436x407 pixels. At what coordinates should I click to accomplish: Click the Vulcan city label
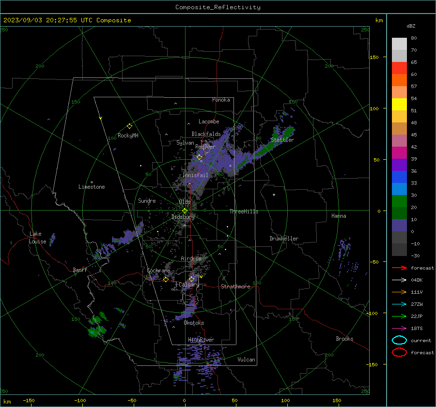click(x=246, y=360)
